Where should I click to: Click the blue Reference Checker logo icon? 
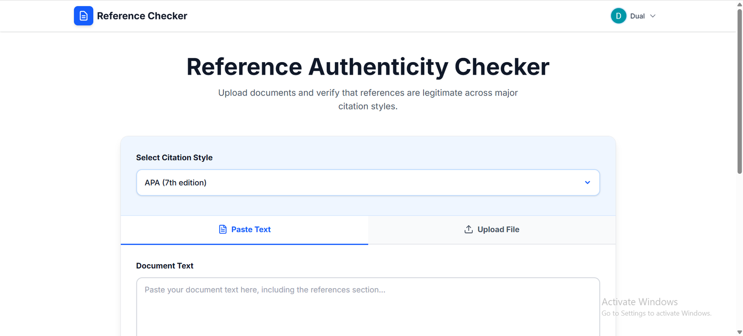(x=84, y=16)
